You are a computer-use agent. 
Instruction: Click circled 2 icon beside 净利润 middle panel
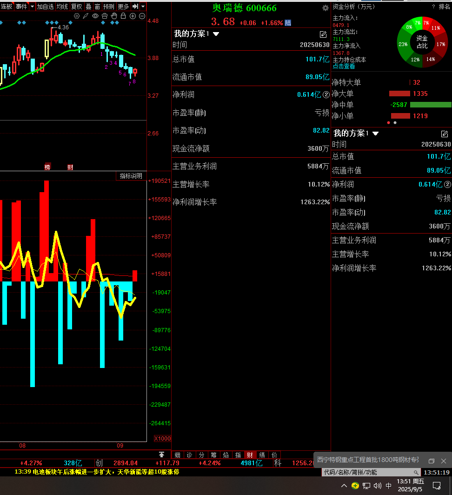click(x=326, y=94)
